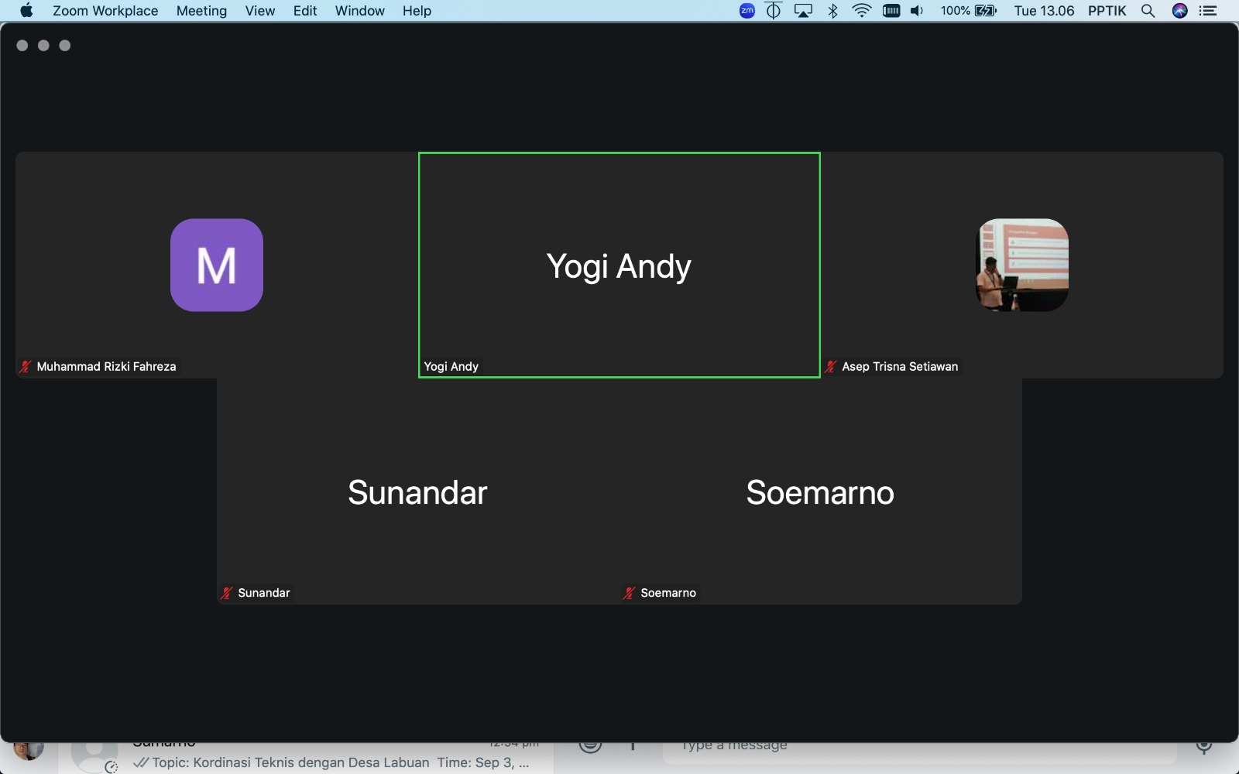
Task: Open the Notification Center list icon
Action: [1208, 11]
